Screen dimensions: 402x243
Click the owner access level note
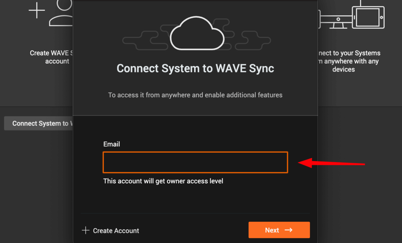coord(163,181)
